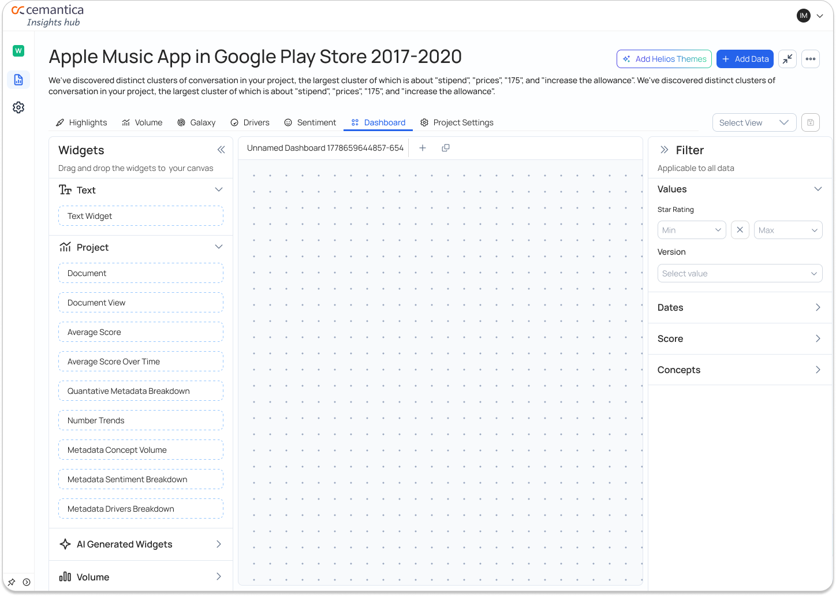Click the Add Helios Themes button
This screenshot has height=596, width=836.
point(664,59)
